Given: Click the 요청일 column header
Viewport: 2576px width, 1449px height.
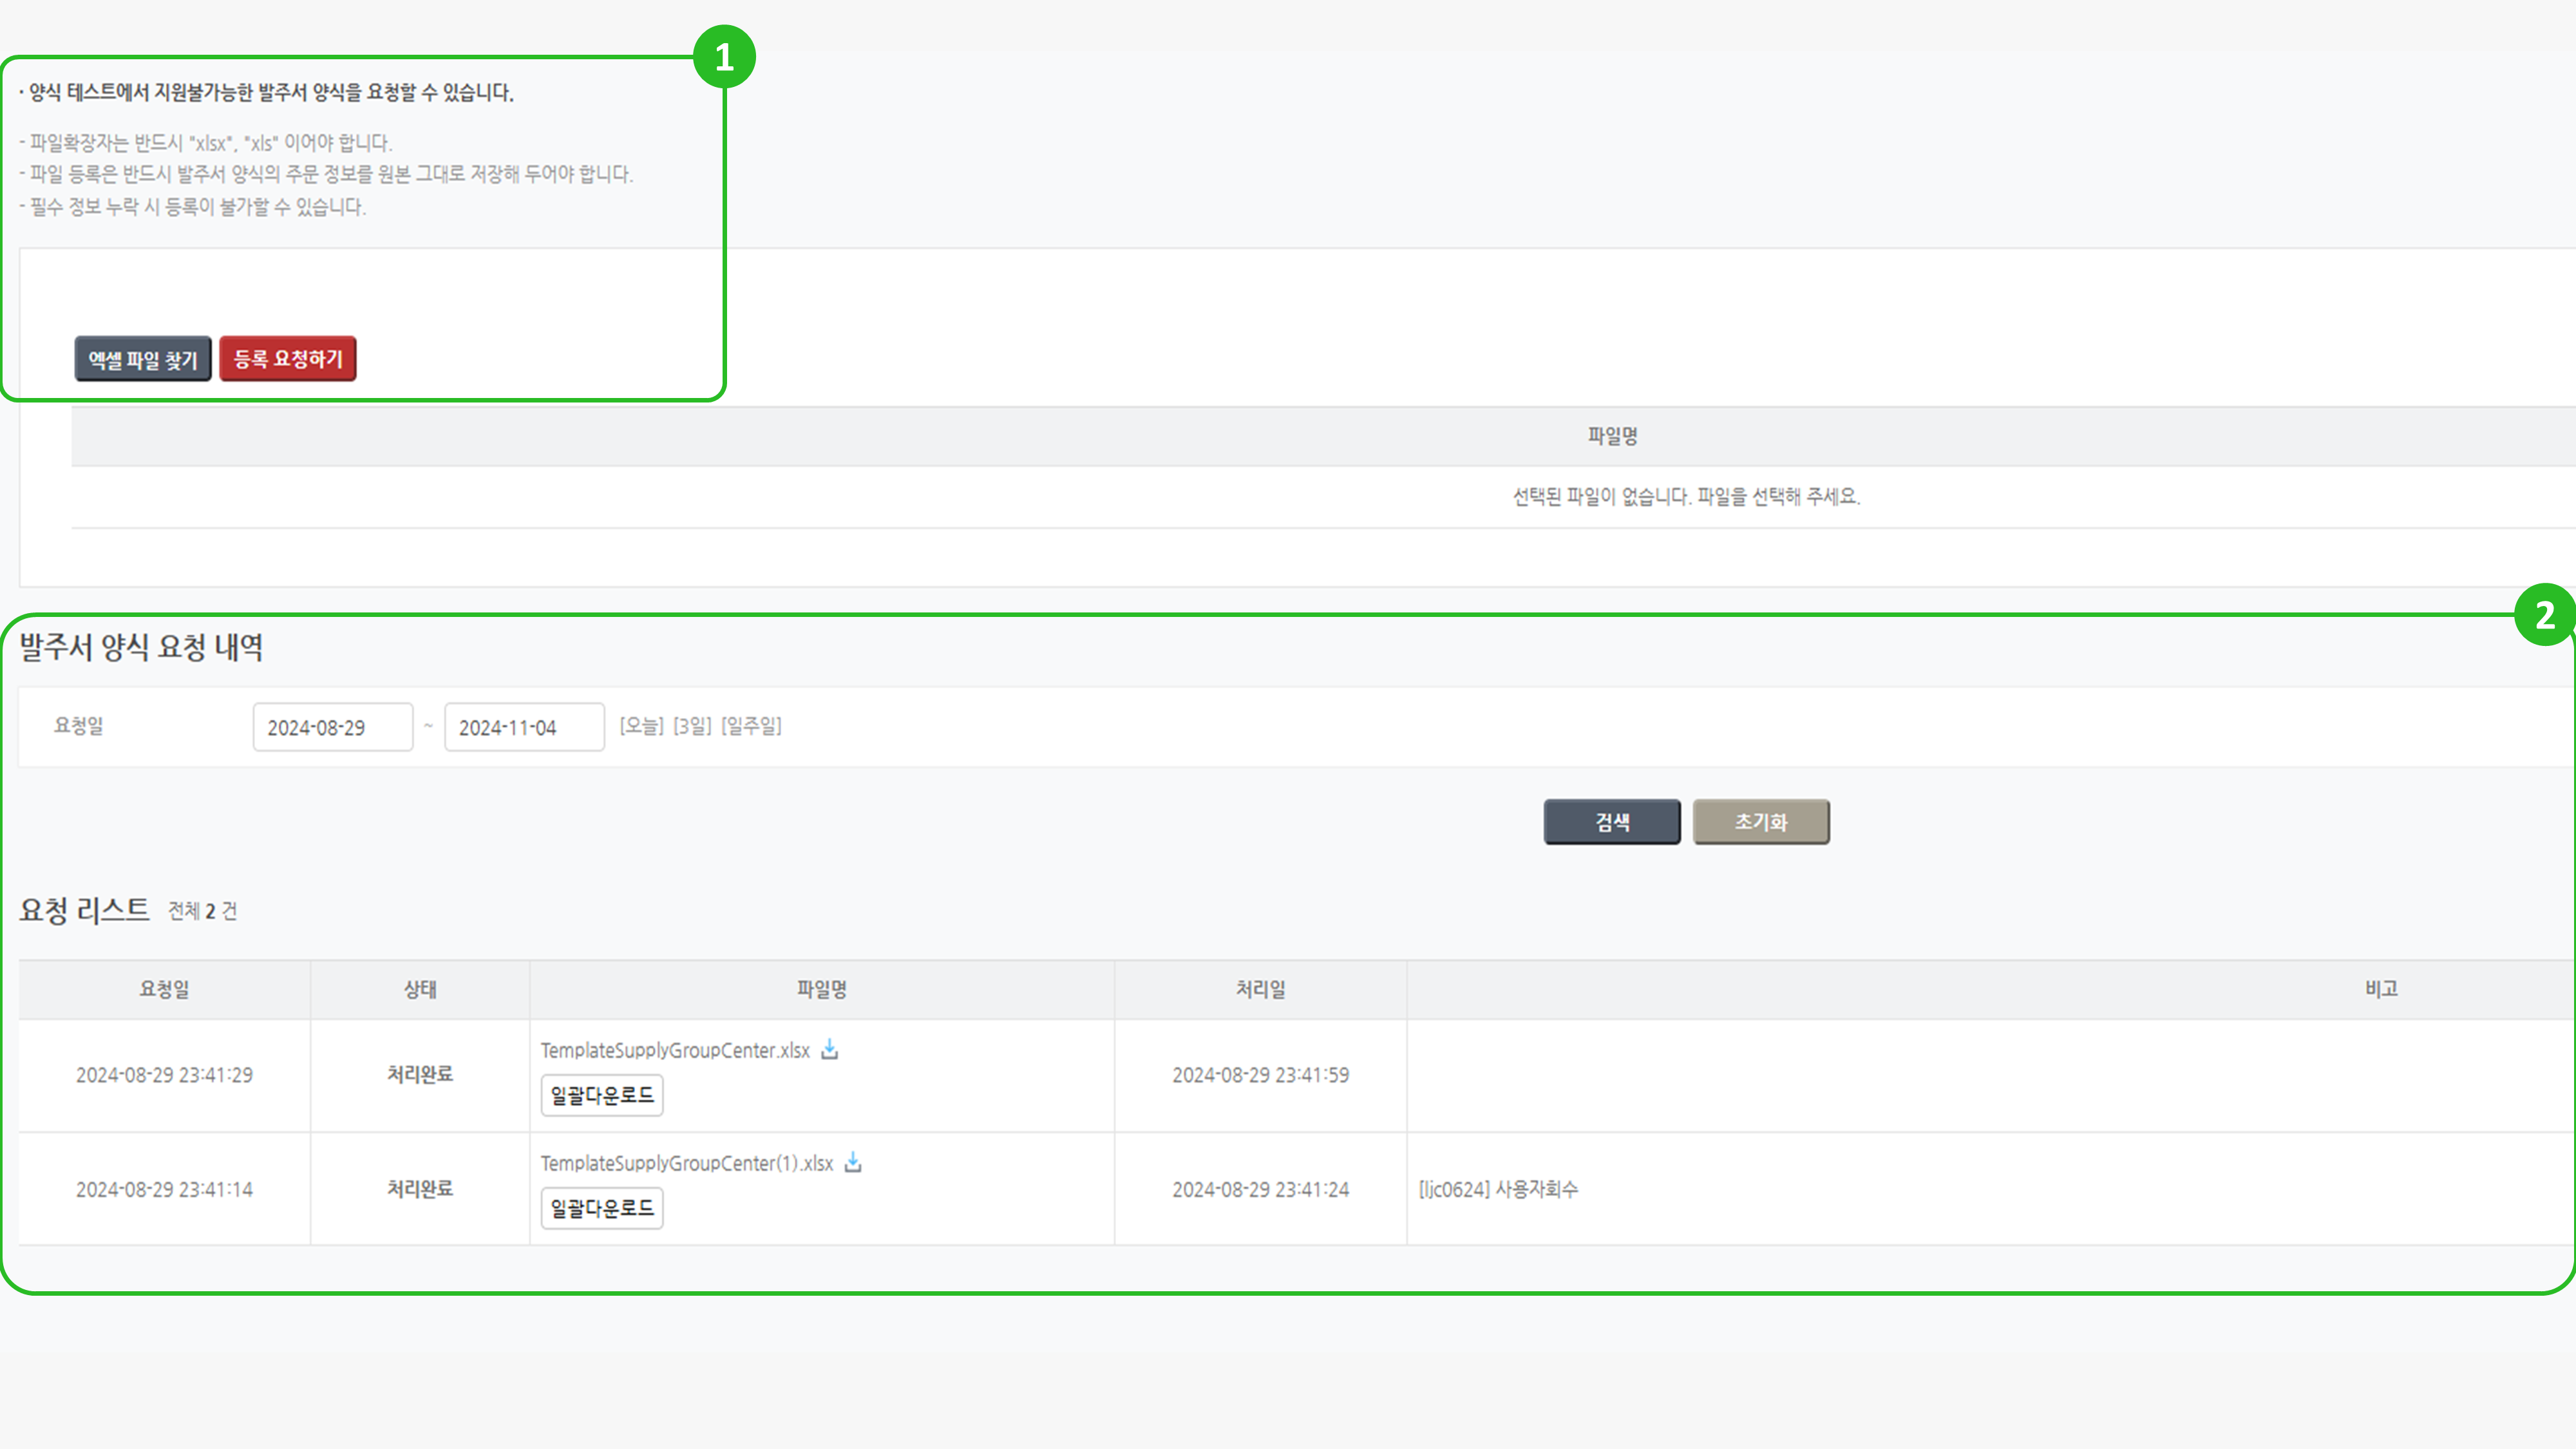Looking at the screenshot, I should point(164,989).
